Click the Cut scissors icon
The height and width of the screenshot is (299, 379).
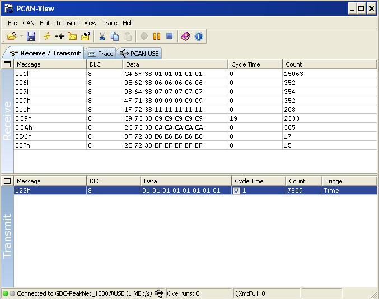[102, 36]
